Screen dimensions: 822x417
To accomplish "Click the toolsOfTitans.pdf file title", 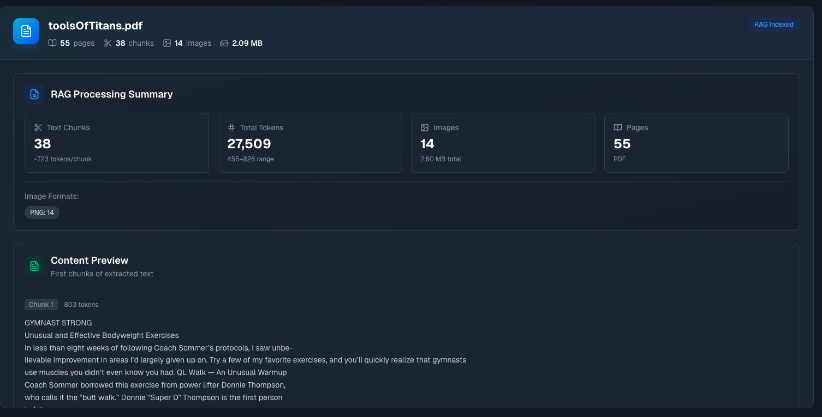I will click(96, 26).
